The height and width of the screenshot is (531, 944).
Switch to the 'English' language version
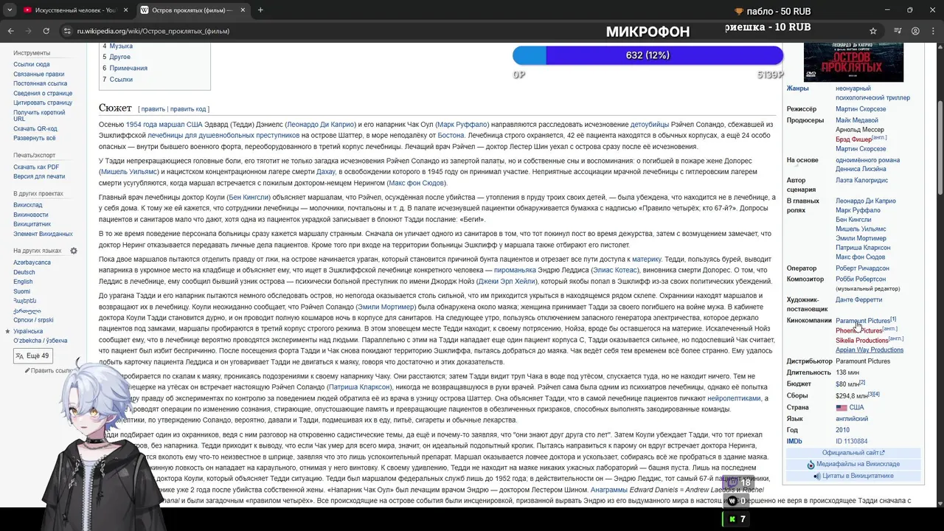coord(23,282)
